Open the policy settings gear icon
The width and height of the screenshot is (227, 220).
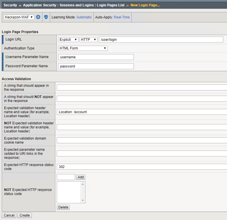pos(38,17)
